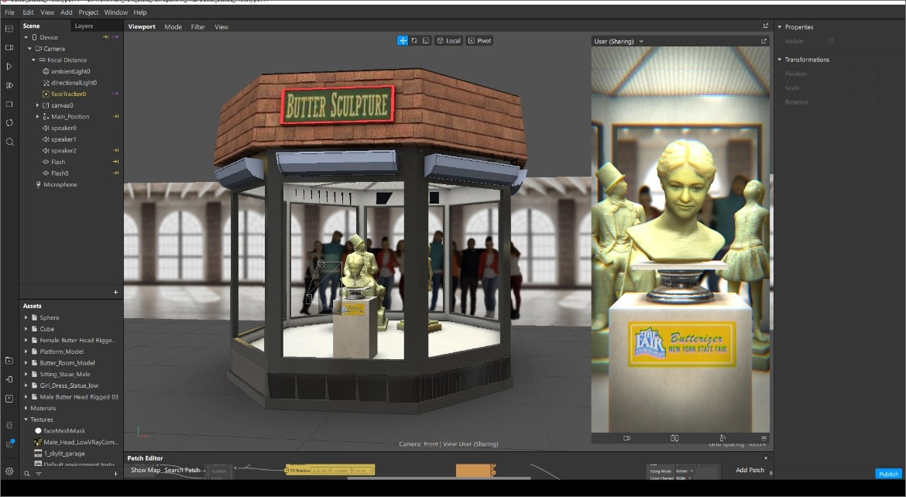Open the Edit menu

point(28,12)
